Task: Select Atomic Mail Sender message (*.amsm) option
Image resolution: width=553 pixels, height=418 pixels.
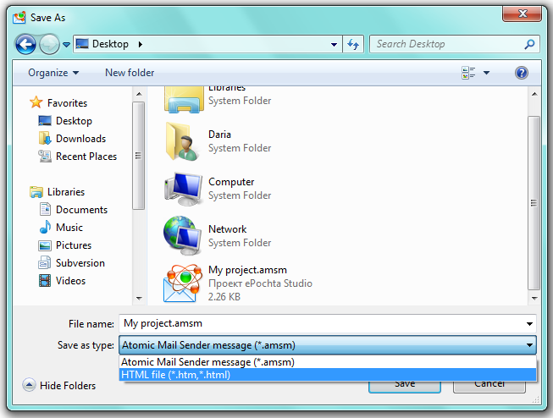Action: point(207,362)
